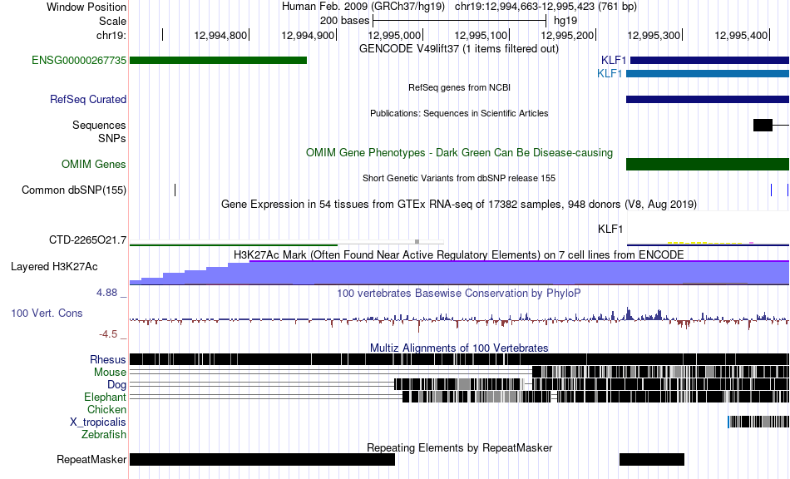Open Multiz Alignments of 100 Vertebrates title

click(459, 348)
